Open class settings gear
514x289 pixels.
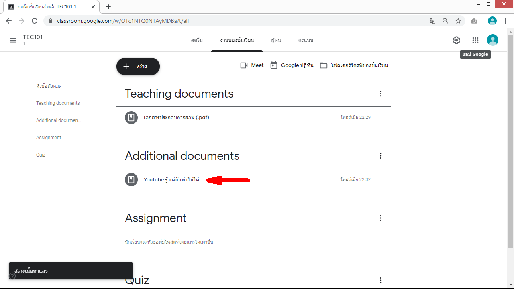[x=456, y=40]
